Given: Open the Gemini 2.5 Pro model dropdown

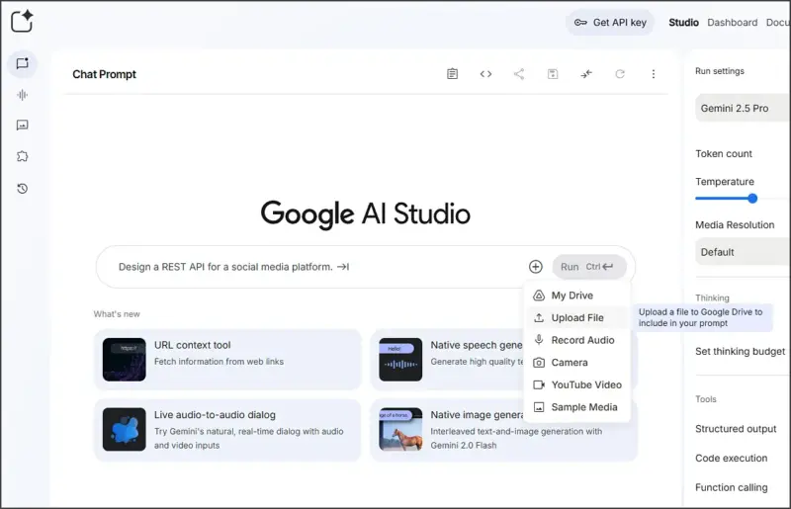Looking at the screenshot, I should pyautogui.click(x=743, y=108).
